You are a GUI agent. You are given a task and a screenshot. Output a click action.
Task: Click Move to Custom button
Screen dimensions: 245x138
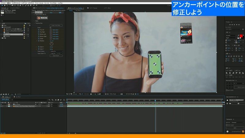pyautogui.click(x=240, y=87)
